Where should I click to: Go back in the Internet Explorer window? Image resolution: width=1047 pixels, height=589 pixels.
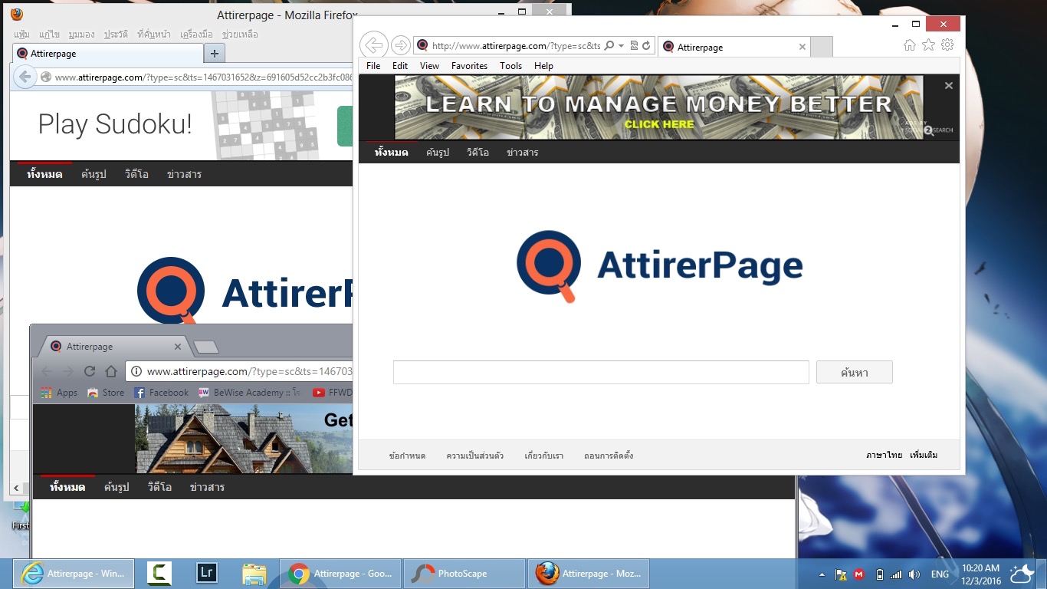(x=374, y=45)
